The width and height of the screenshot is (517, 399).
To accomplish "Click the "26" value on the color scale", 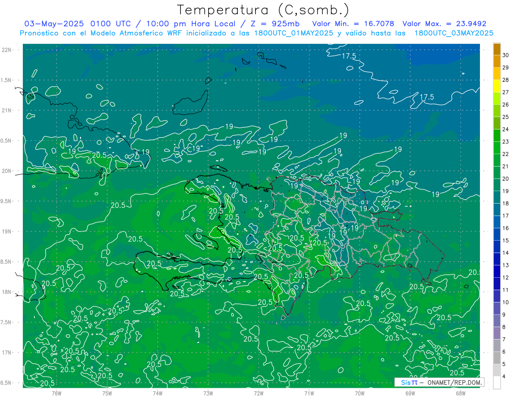I will click(x=505, y=105).
